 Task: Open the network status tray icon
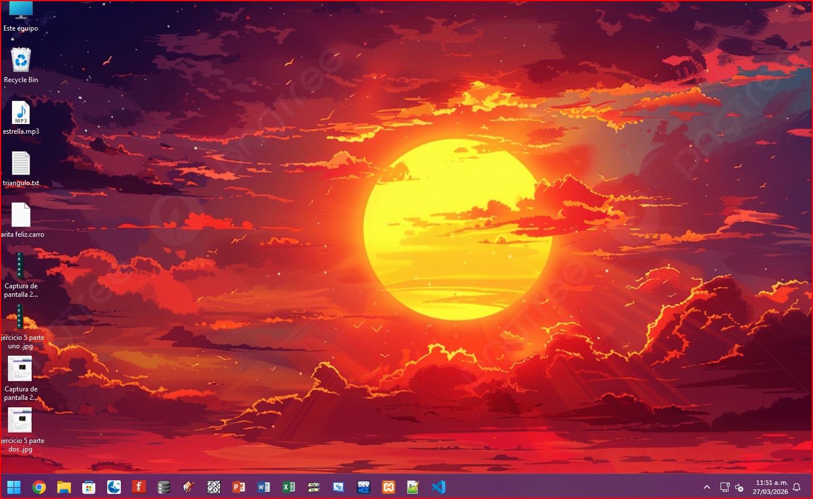(724, 487)
